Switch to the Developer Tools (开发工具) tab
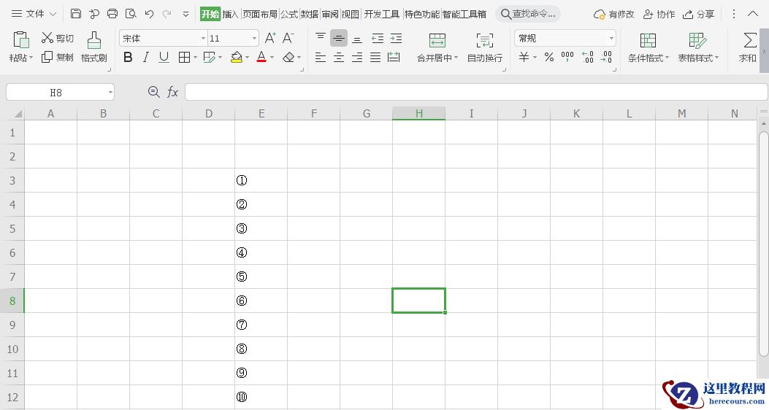Screen dimensions: 769x410 381,14
